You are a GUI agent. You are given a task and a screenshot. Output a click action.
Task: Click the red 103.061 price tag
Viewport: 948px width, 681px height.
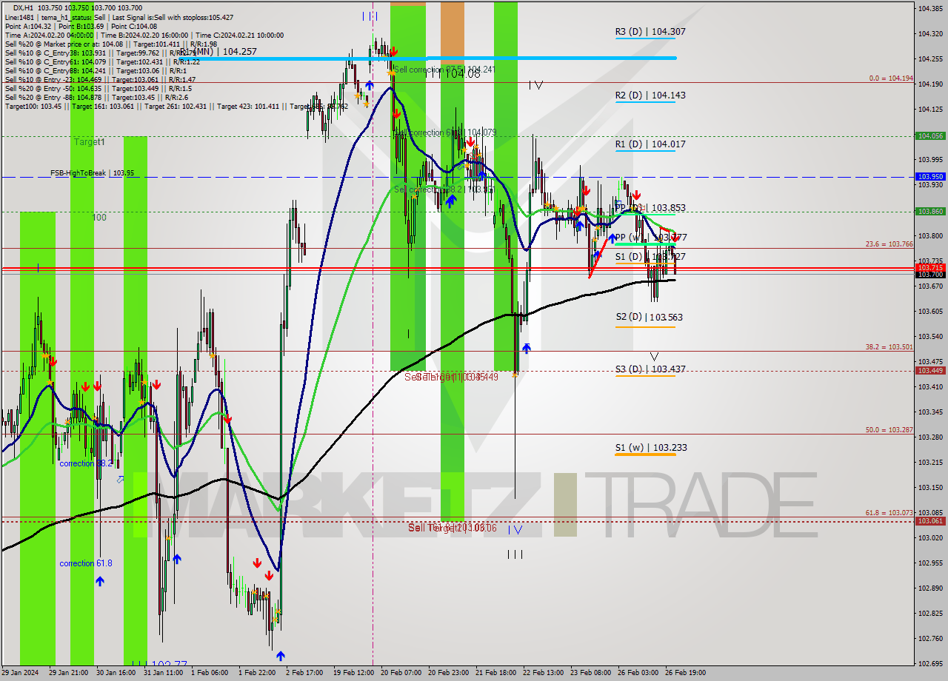click(x=931, y=521)
